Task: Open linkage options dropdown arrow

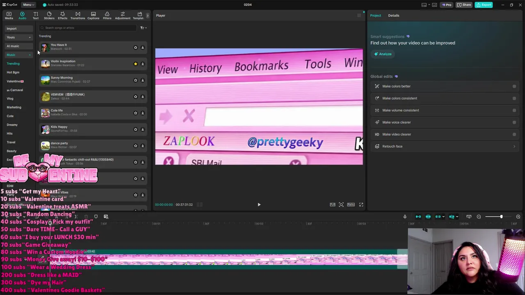Action: (443, 217)
